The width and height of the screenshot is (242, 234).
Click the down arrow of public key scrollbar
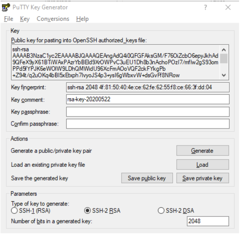pos(224,75)
